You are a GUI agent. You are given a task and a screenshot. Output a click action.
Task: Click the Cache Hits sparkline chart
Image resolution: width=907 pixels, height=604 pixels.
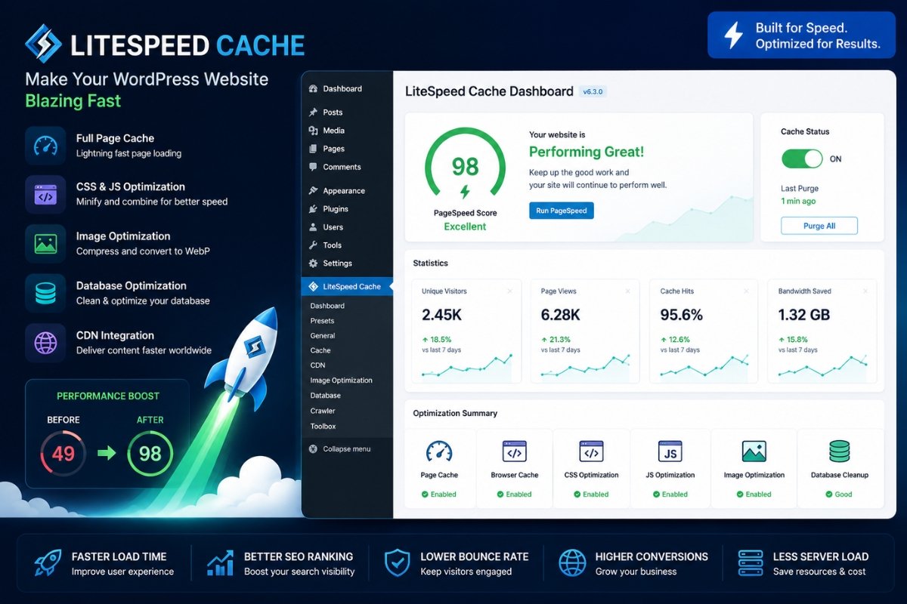[x=704, y=367]
